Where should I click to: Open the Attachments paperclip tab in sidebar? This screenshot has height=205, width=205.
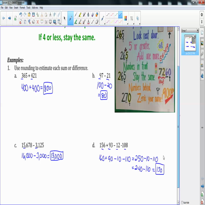tap(202, 54)
